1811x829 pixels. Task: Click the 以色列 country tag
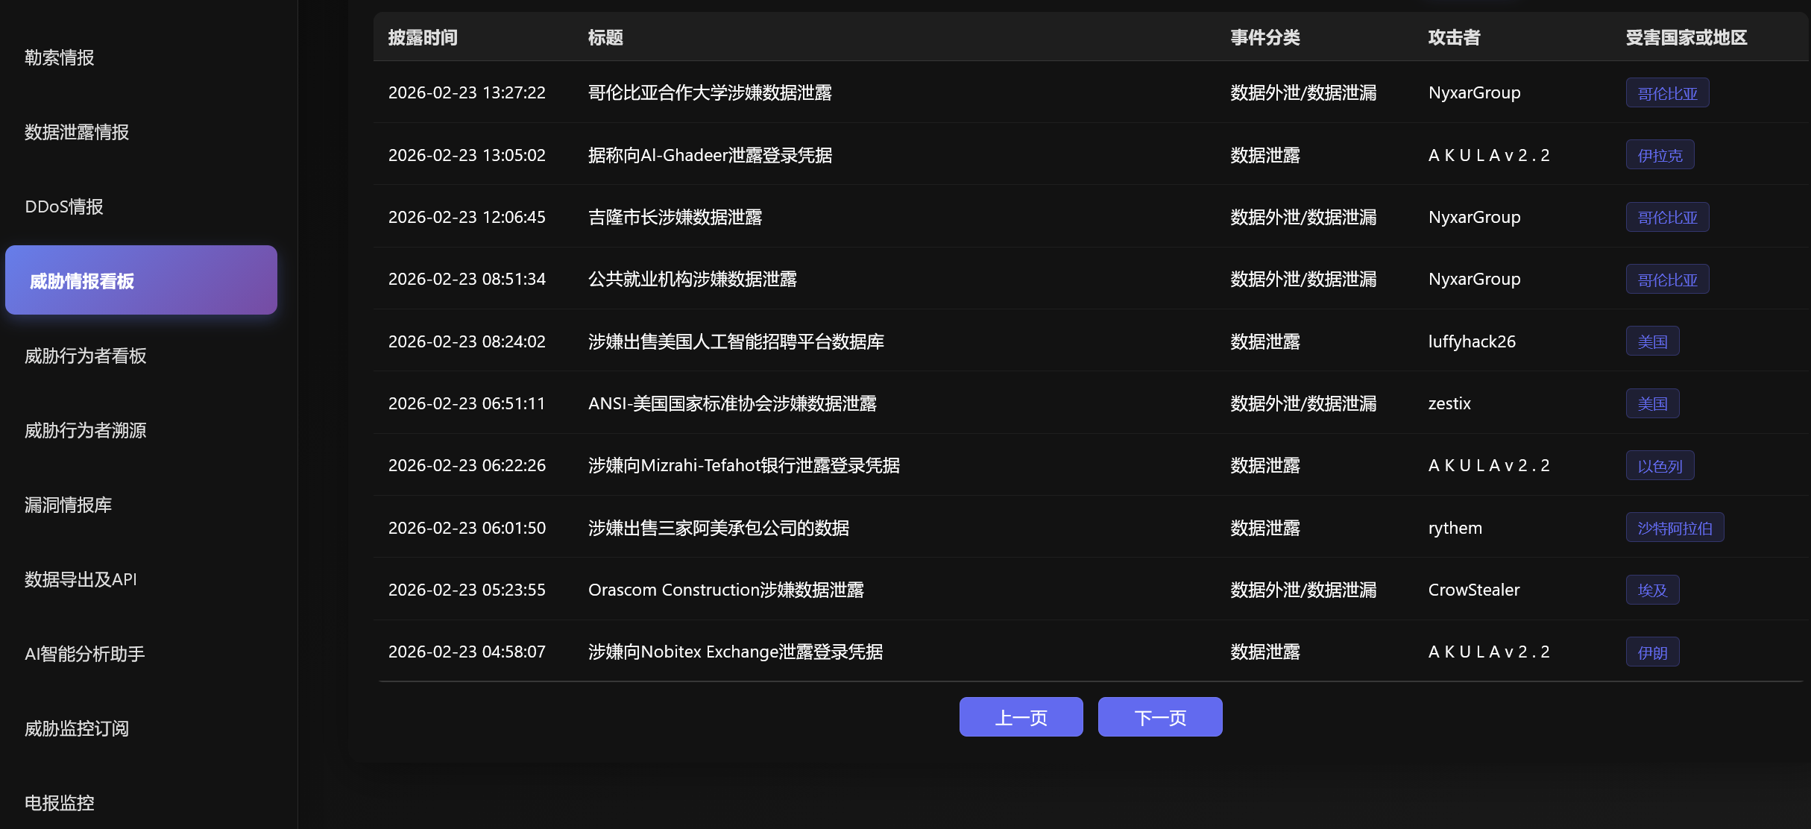1660,464
